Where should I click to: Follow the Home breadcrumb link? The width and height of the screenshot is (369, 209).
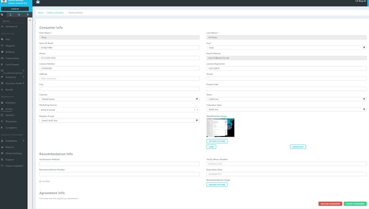(x=40, y=13)
